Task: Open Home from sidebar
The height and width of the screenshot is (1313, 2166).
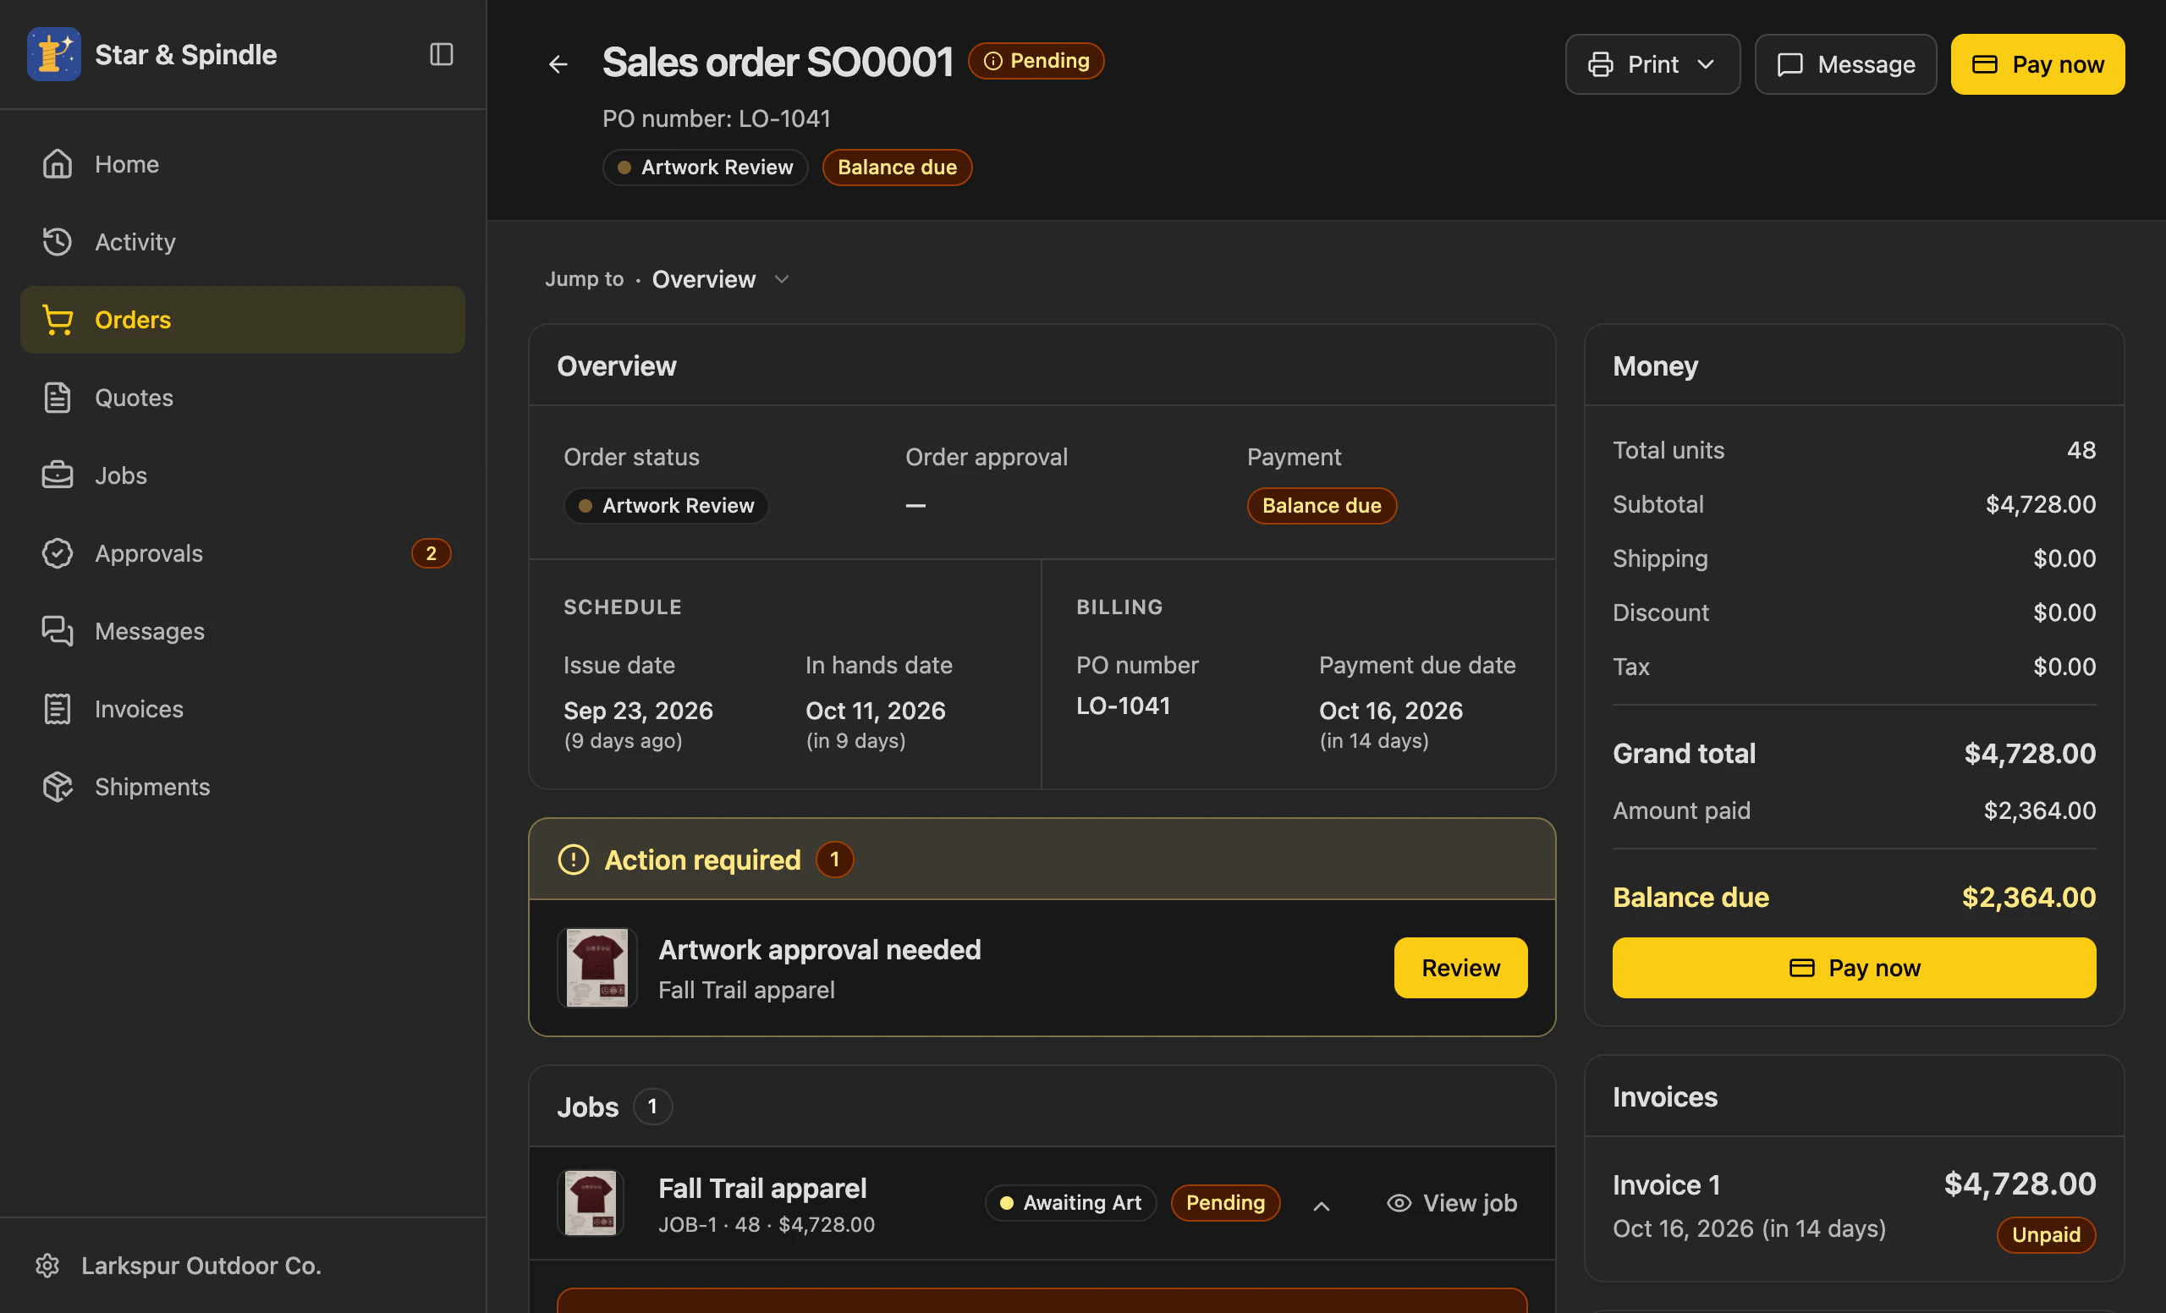Action: point(243,164)
